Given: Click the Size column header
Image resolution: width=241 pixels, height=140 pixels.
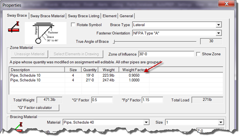Looking at the screenshot, I should pos(73,70).
